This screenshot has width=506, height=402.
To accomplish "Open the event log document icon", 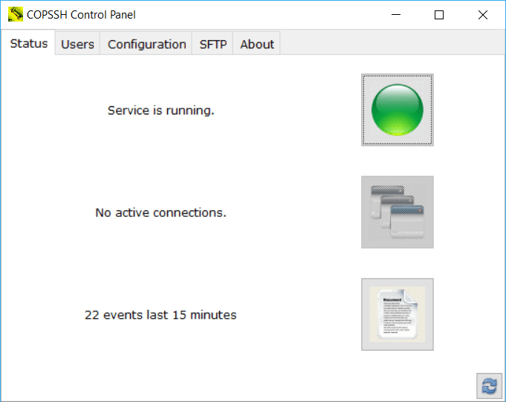I will 398,314.
